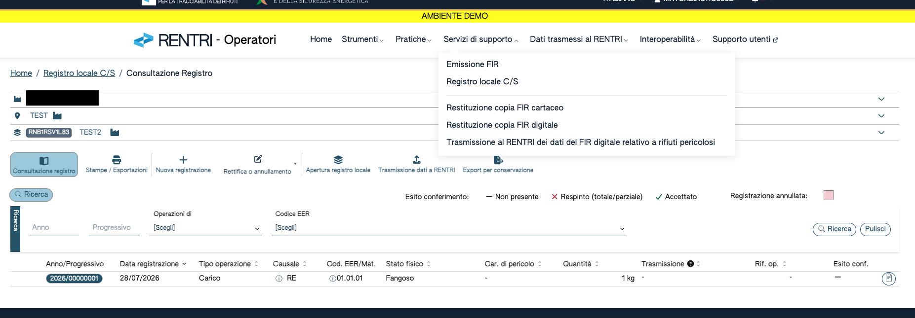Click the Ricerca search button at right

pyautogui.click(x=835, y=229)
